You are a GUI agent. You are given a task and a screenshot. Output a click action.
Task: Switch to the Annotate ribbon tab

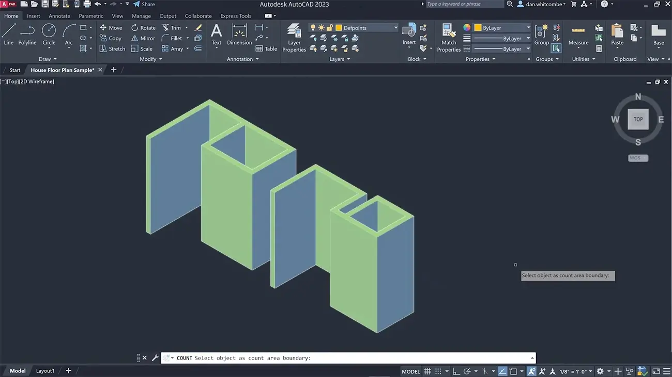pos(59,15)
